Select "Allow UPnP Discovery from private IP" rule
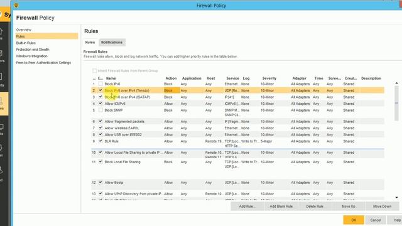The width and height of the screenshot is (402, 226). click(133, 194)
